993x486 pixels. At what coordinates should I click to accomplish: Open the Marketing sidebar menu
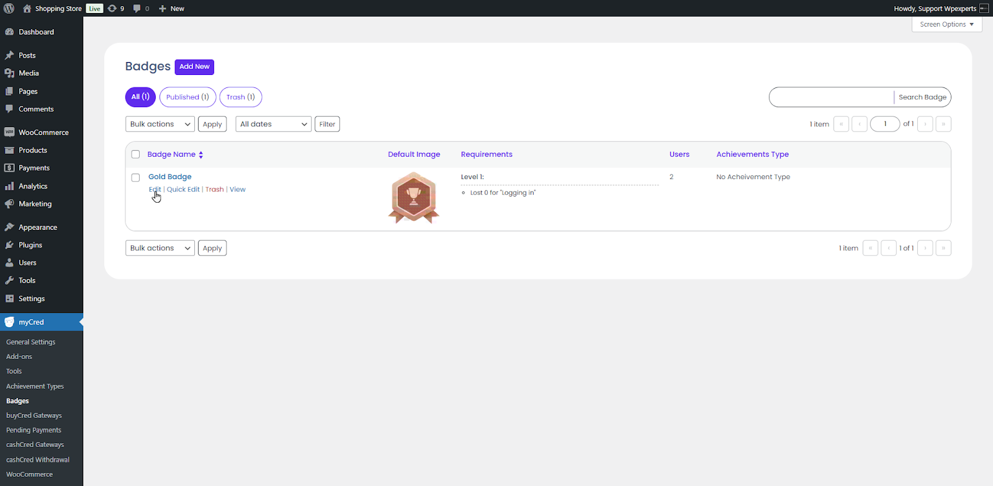[x=35, y=204]
